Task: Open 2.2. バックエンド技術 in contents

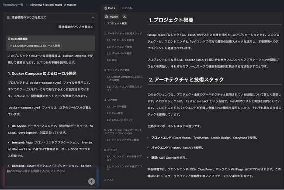Action: [x=119, y=47]
